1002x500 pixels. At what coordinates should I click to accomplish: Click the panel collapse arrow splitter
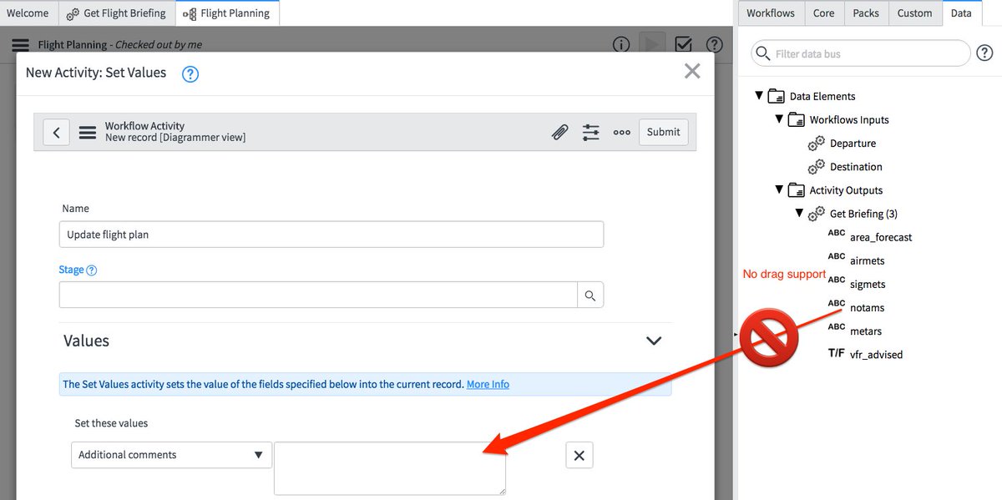click(x=736, y=335)
